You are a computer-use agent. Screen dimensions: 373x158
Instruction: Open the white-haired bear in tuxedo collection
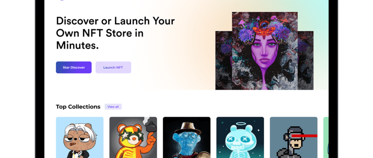pos(80,137)
